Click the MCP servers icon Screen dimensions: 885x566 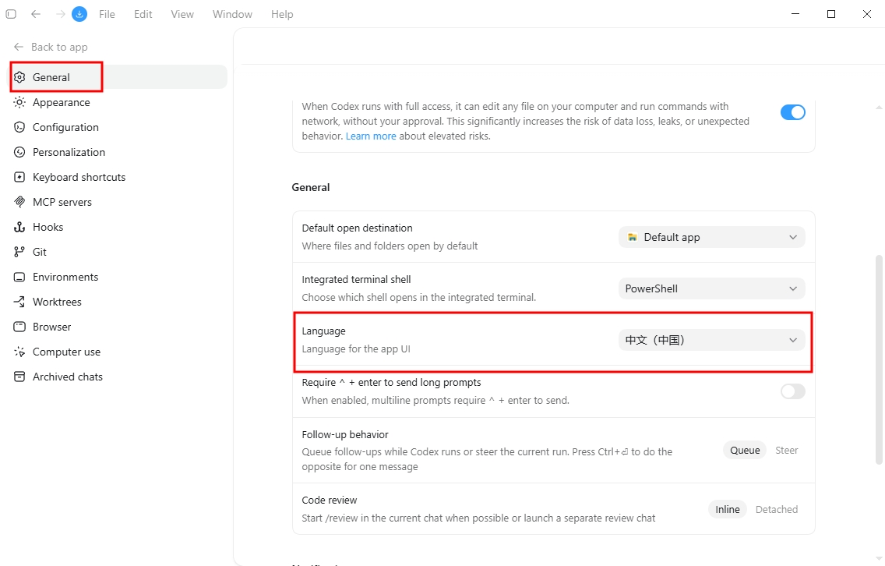(x=19, y=202)
